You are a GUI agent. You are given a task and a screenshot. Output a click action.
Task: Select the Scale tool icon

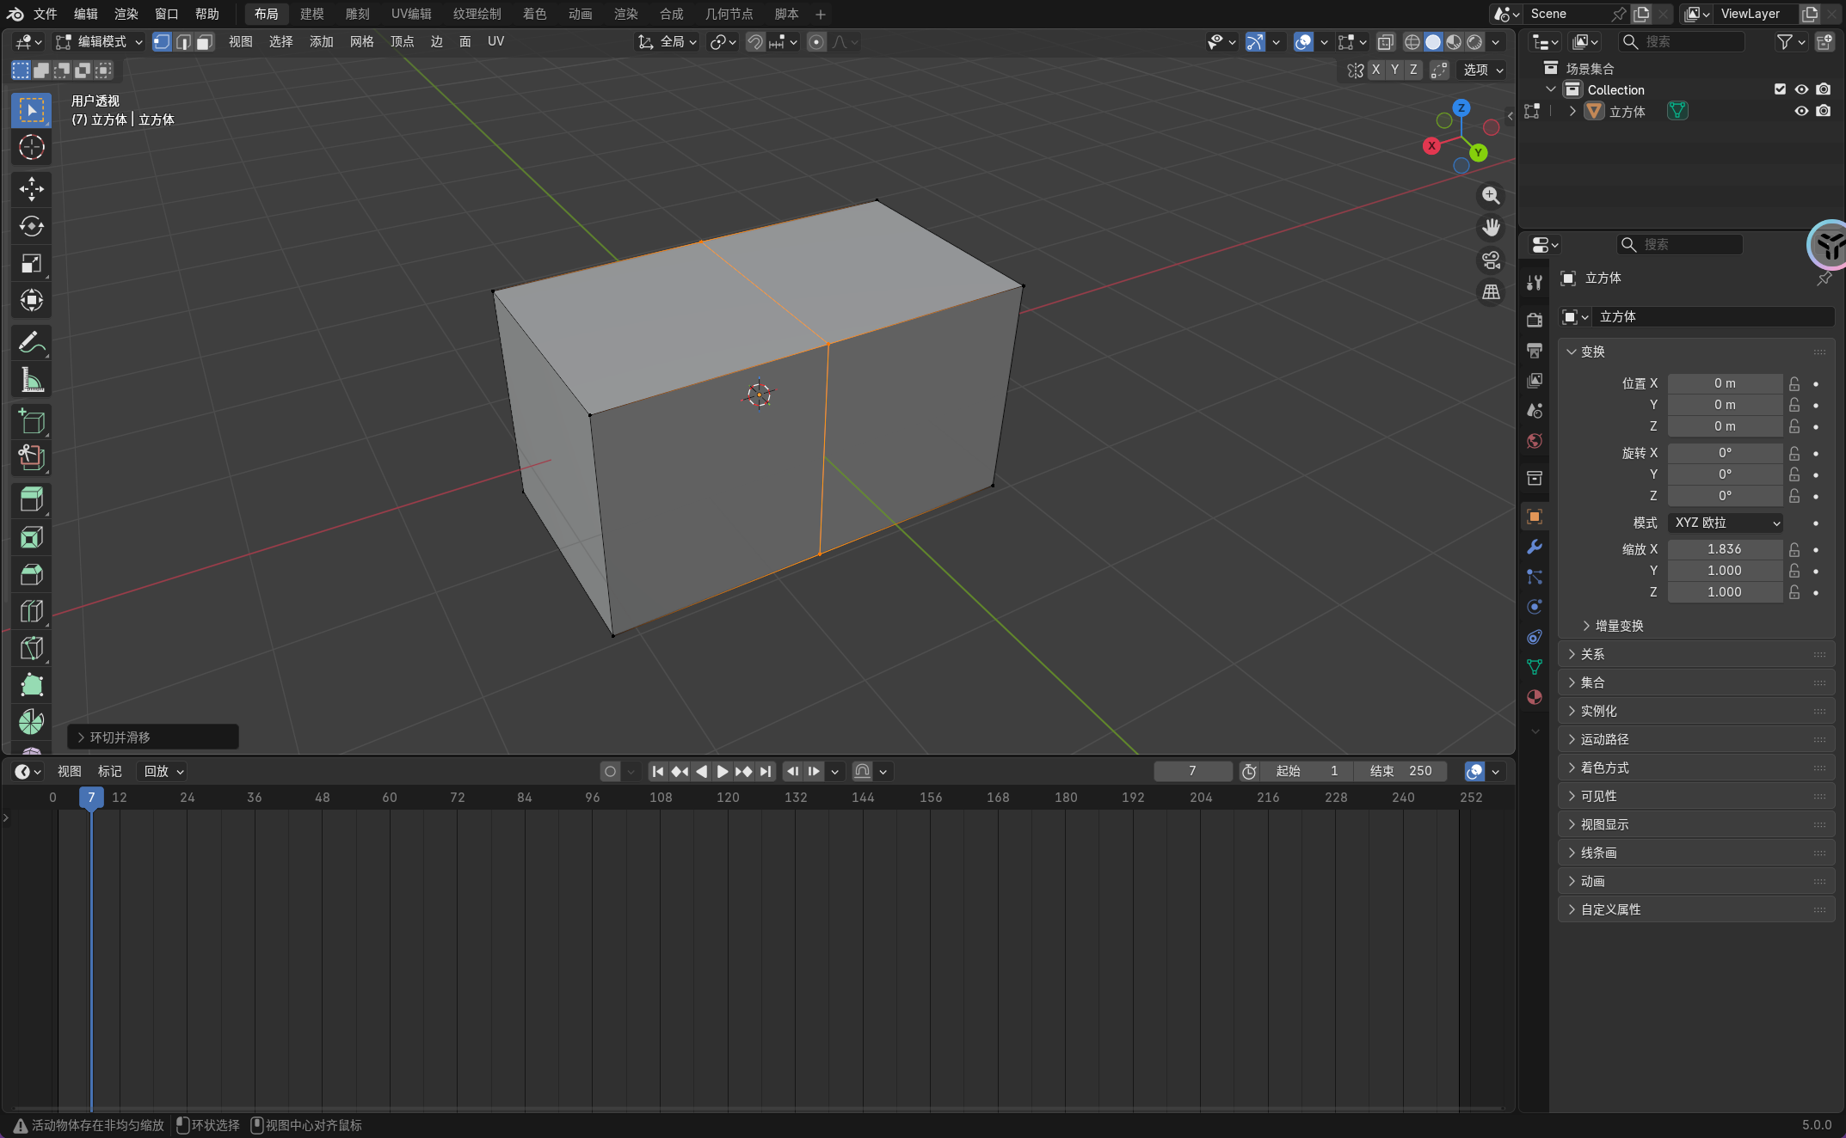click(x=32, y=263)
